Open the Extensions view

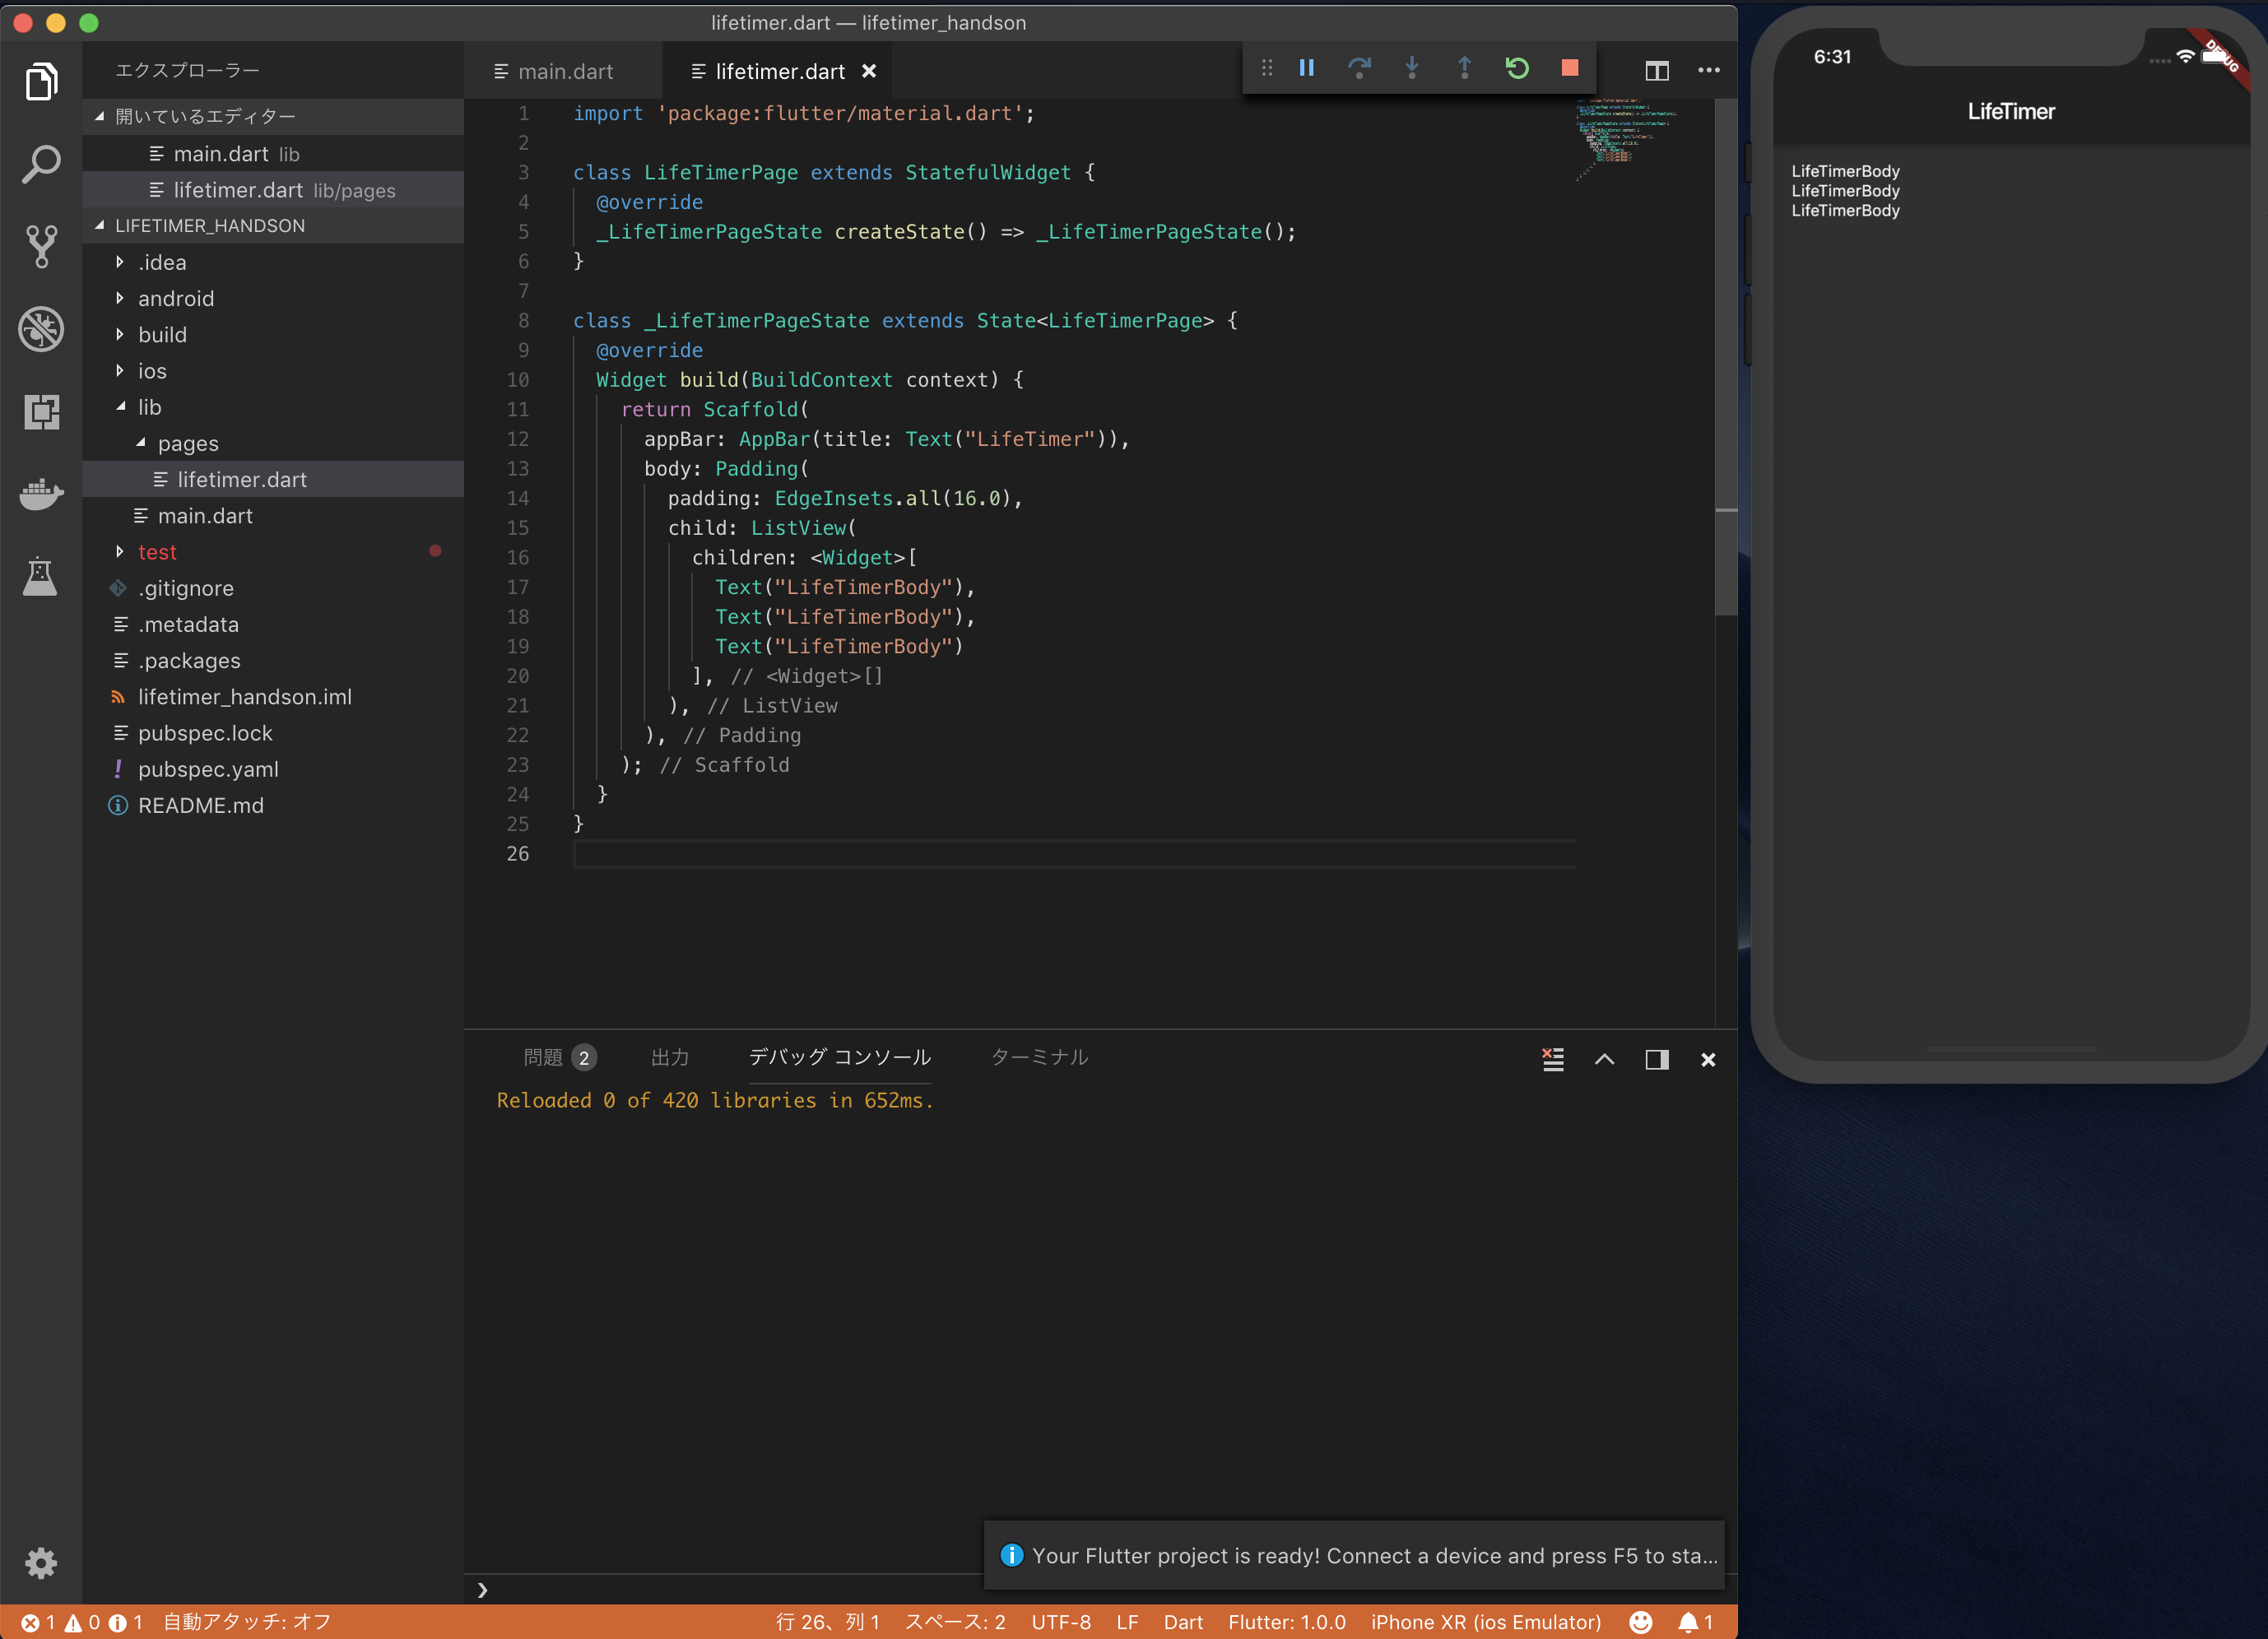(x=41, y=411)
